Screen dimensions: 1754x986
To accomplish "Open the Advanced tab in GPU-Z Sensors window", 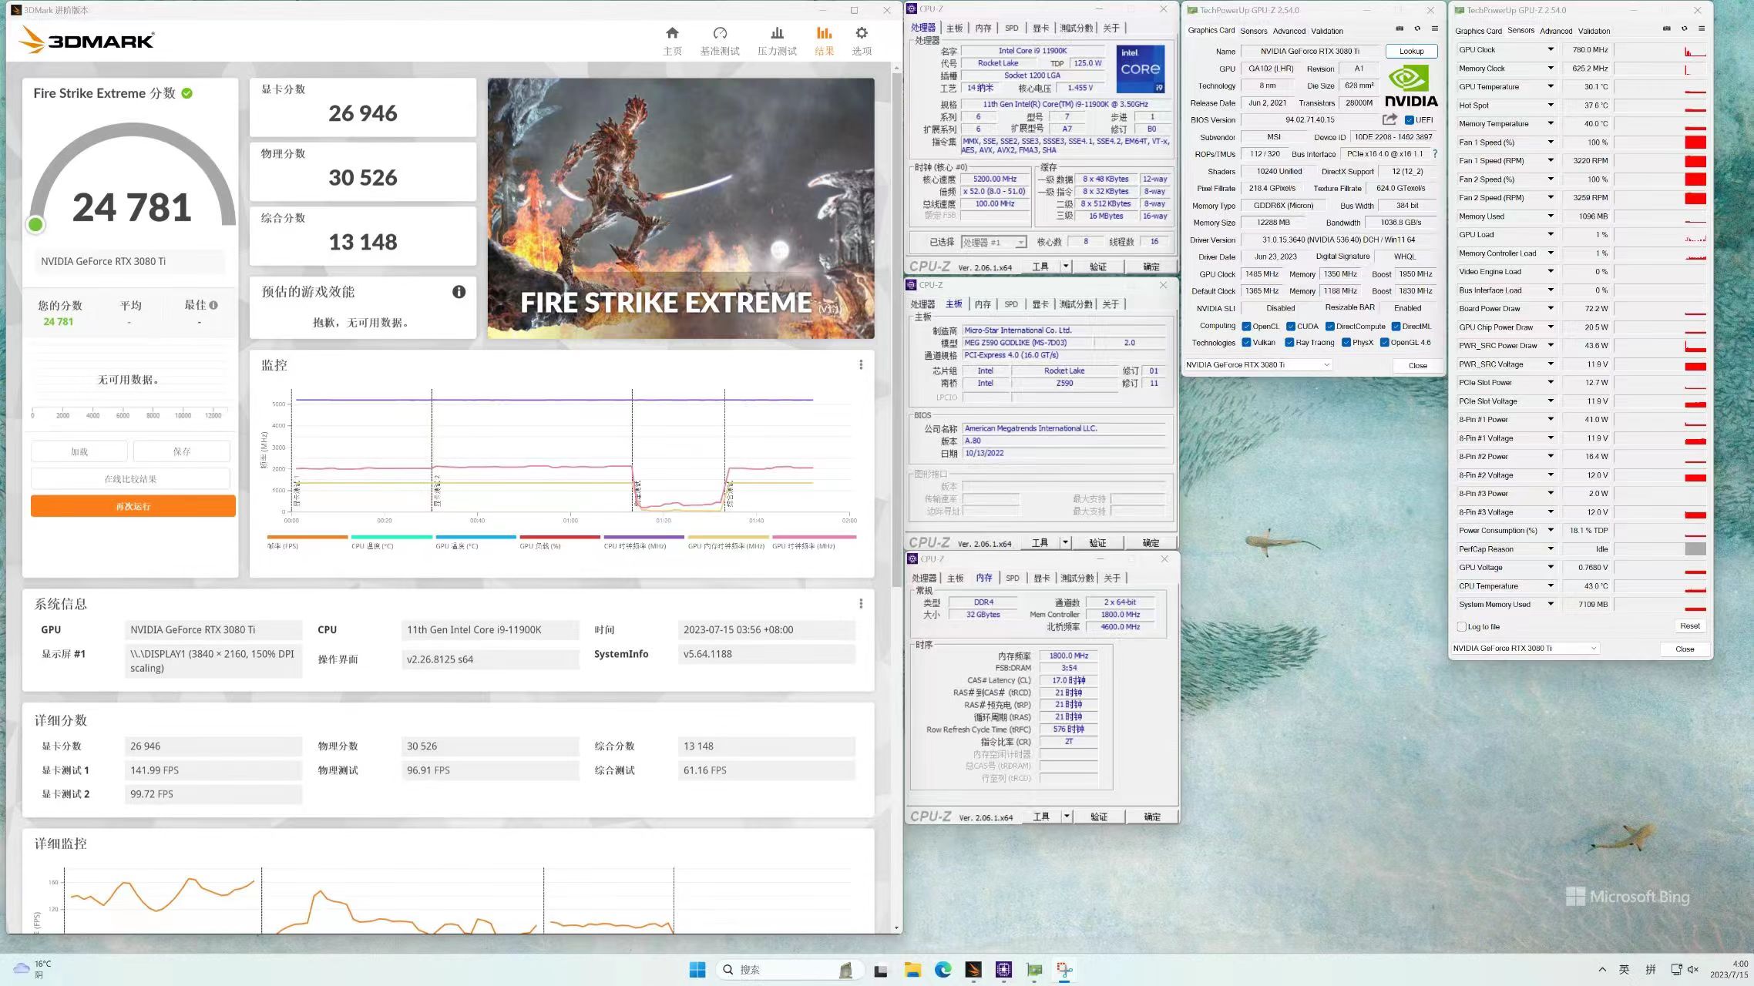I will (1556, 32).
